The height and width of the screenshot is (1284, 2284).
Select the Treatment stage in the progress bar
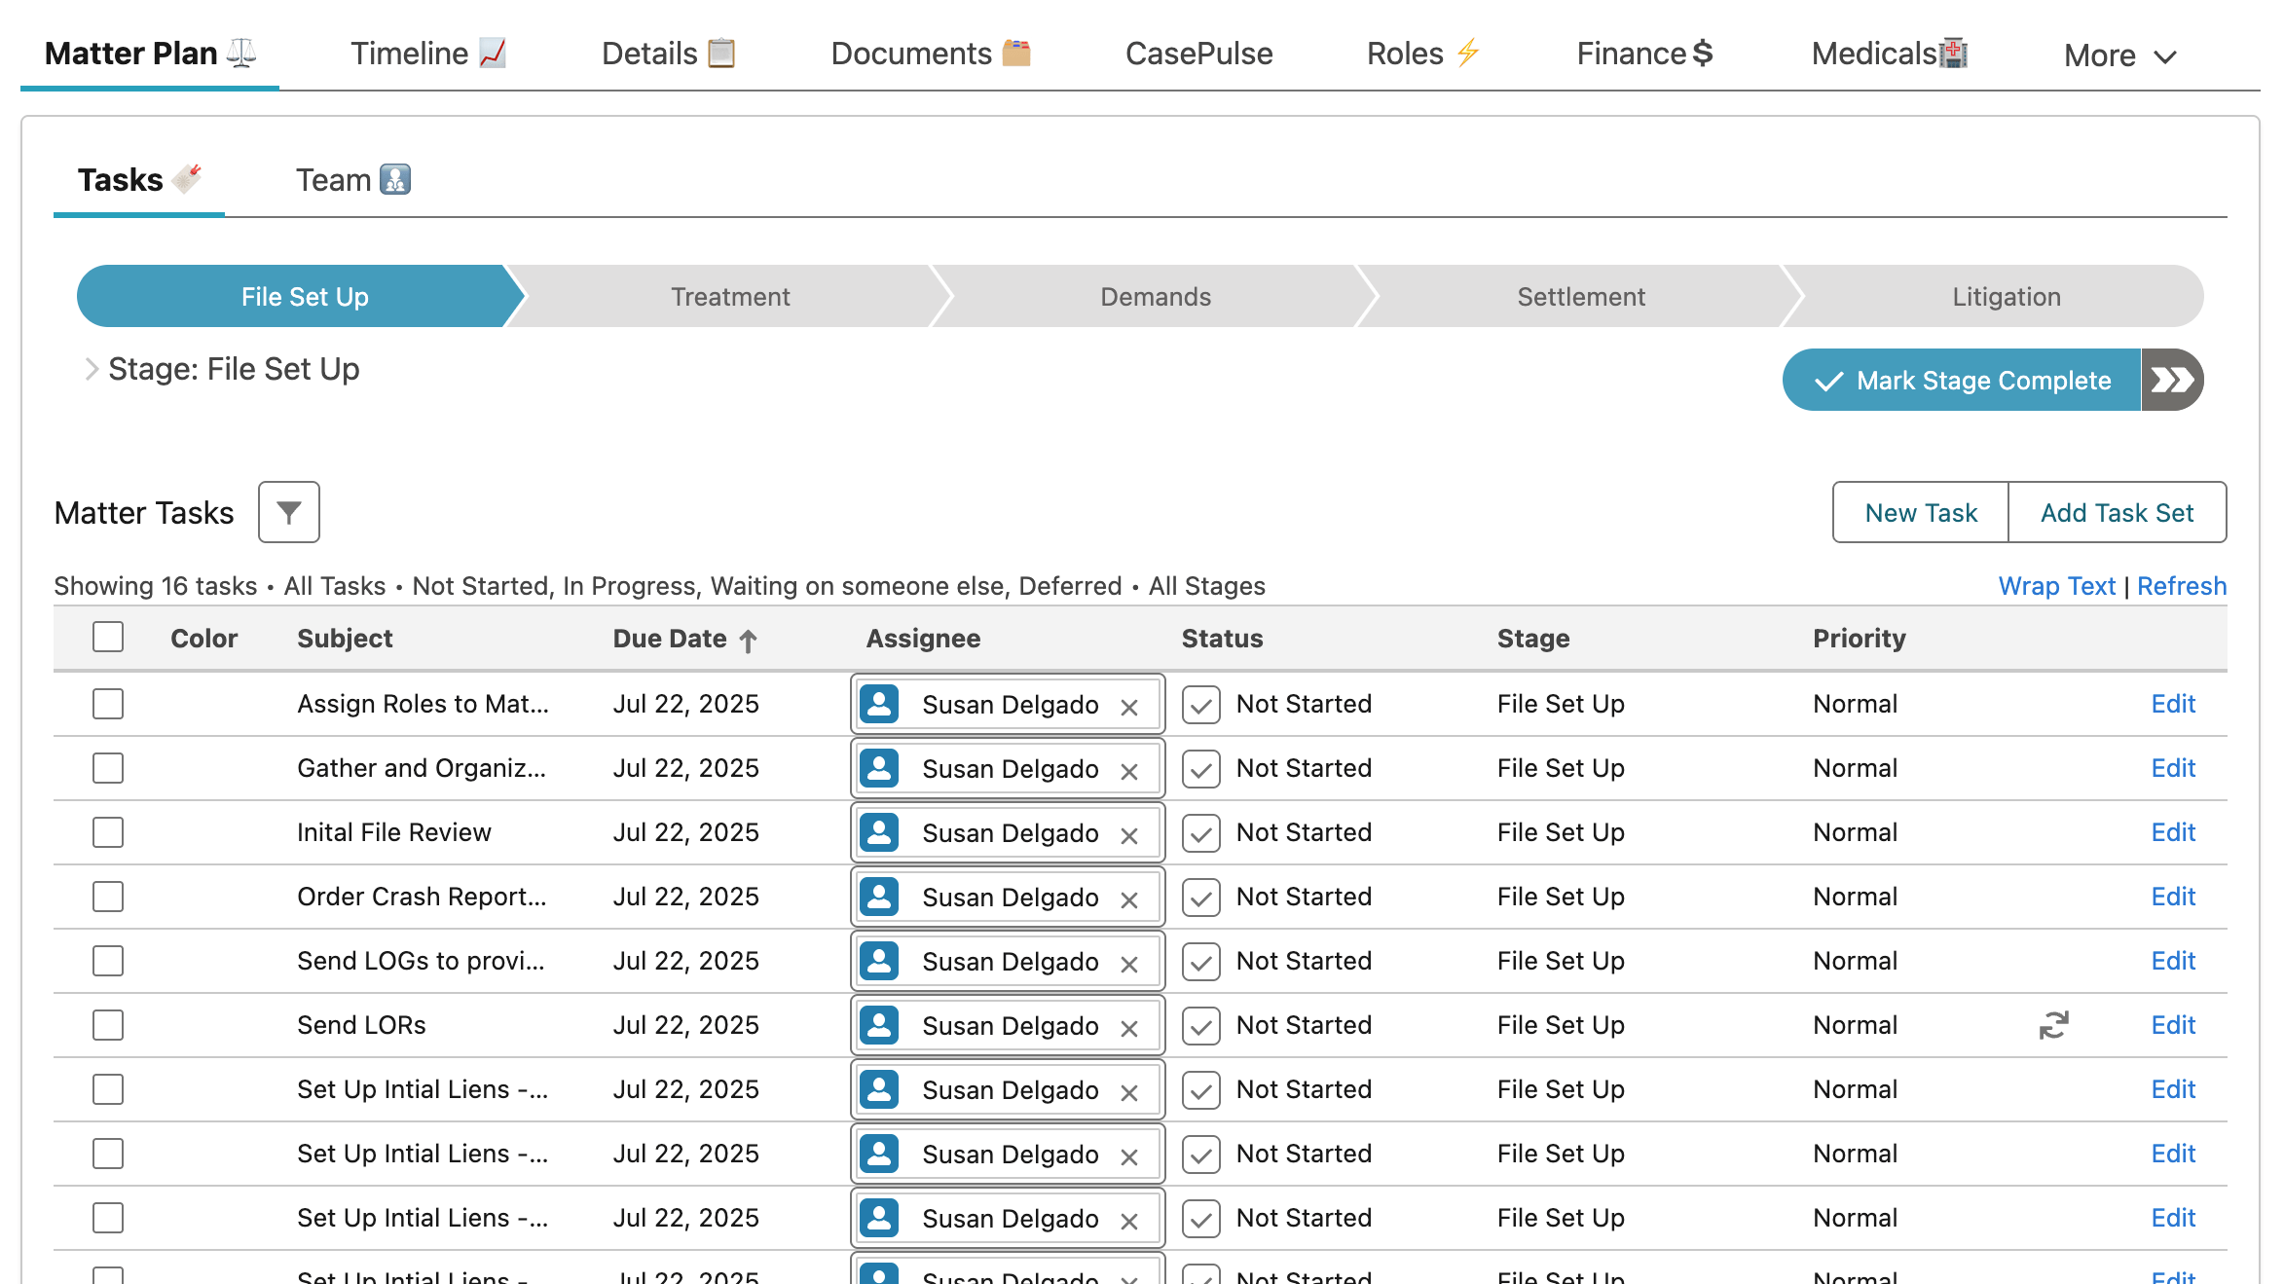[x=729, y=296]
